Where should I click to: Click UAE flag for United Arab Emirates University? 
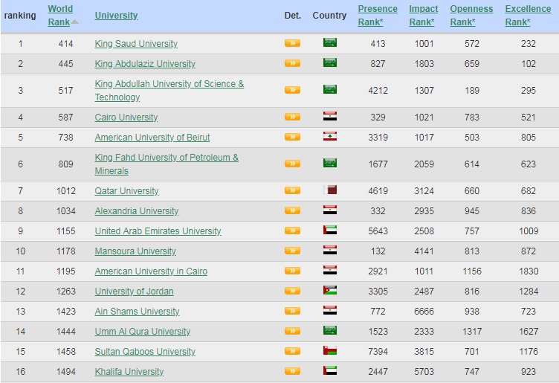(329, 231)
